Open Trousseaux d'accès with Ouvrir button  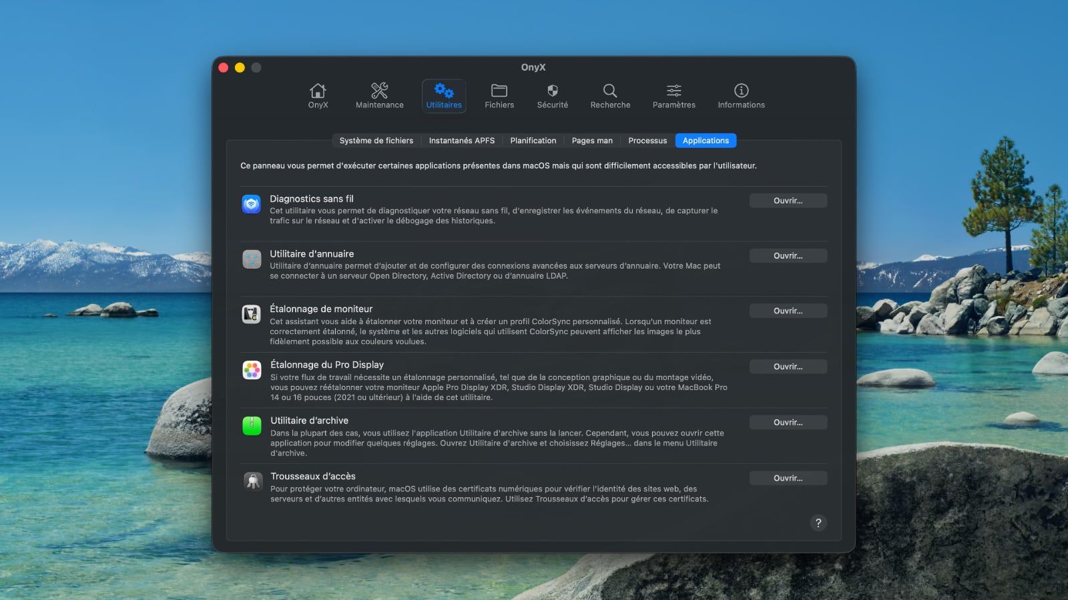[x=788, y=478]
